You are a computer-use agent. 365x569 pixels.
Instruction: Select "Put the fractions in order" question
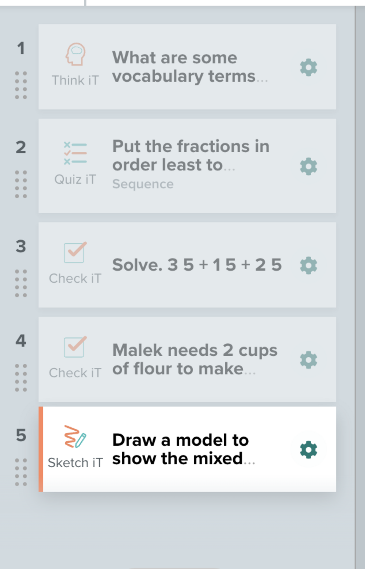pos(191,156)
